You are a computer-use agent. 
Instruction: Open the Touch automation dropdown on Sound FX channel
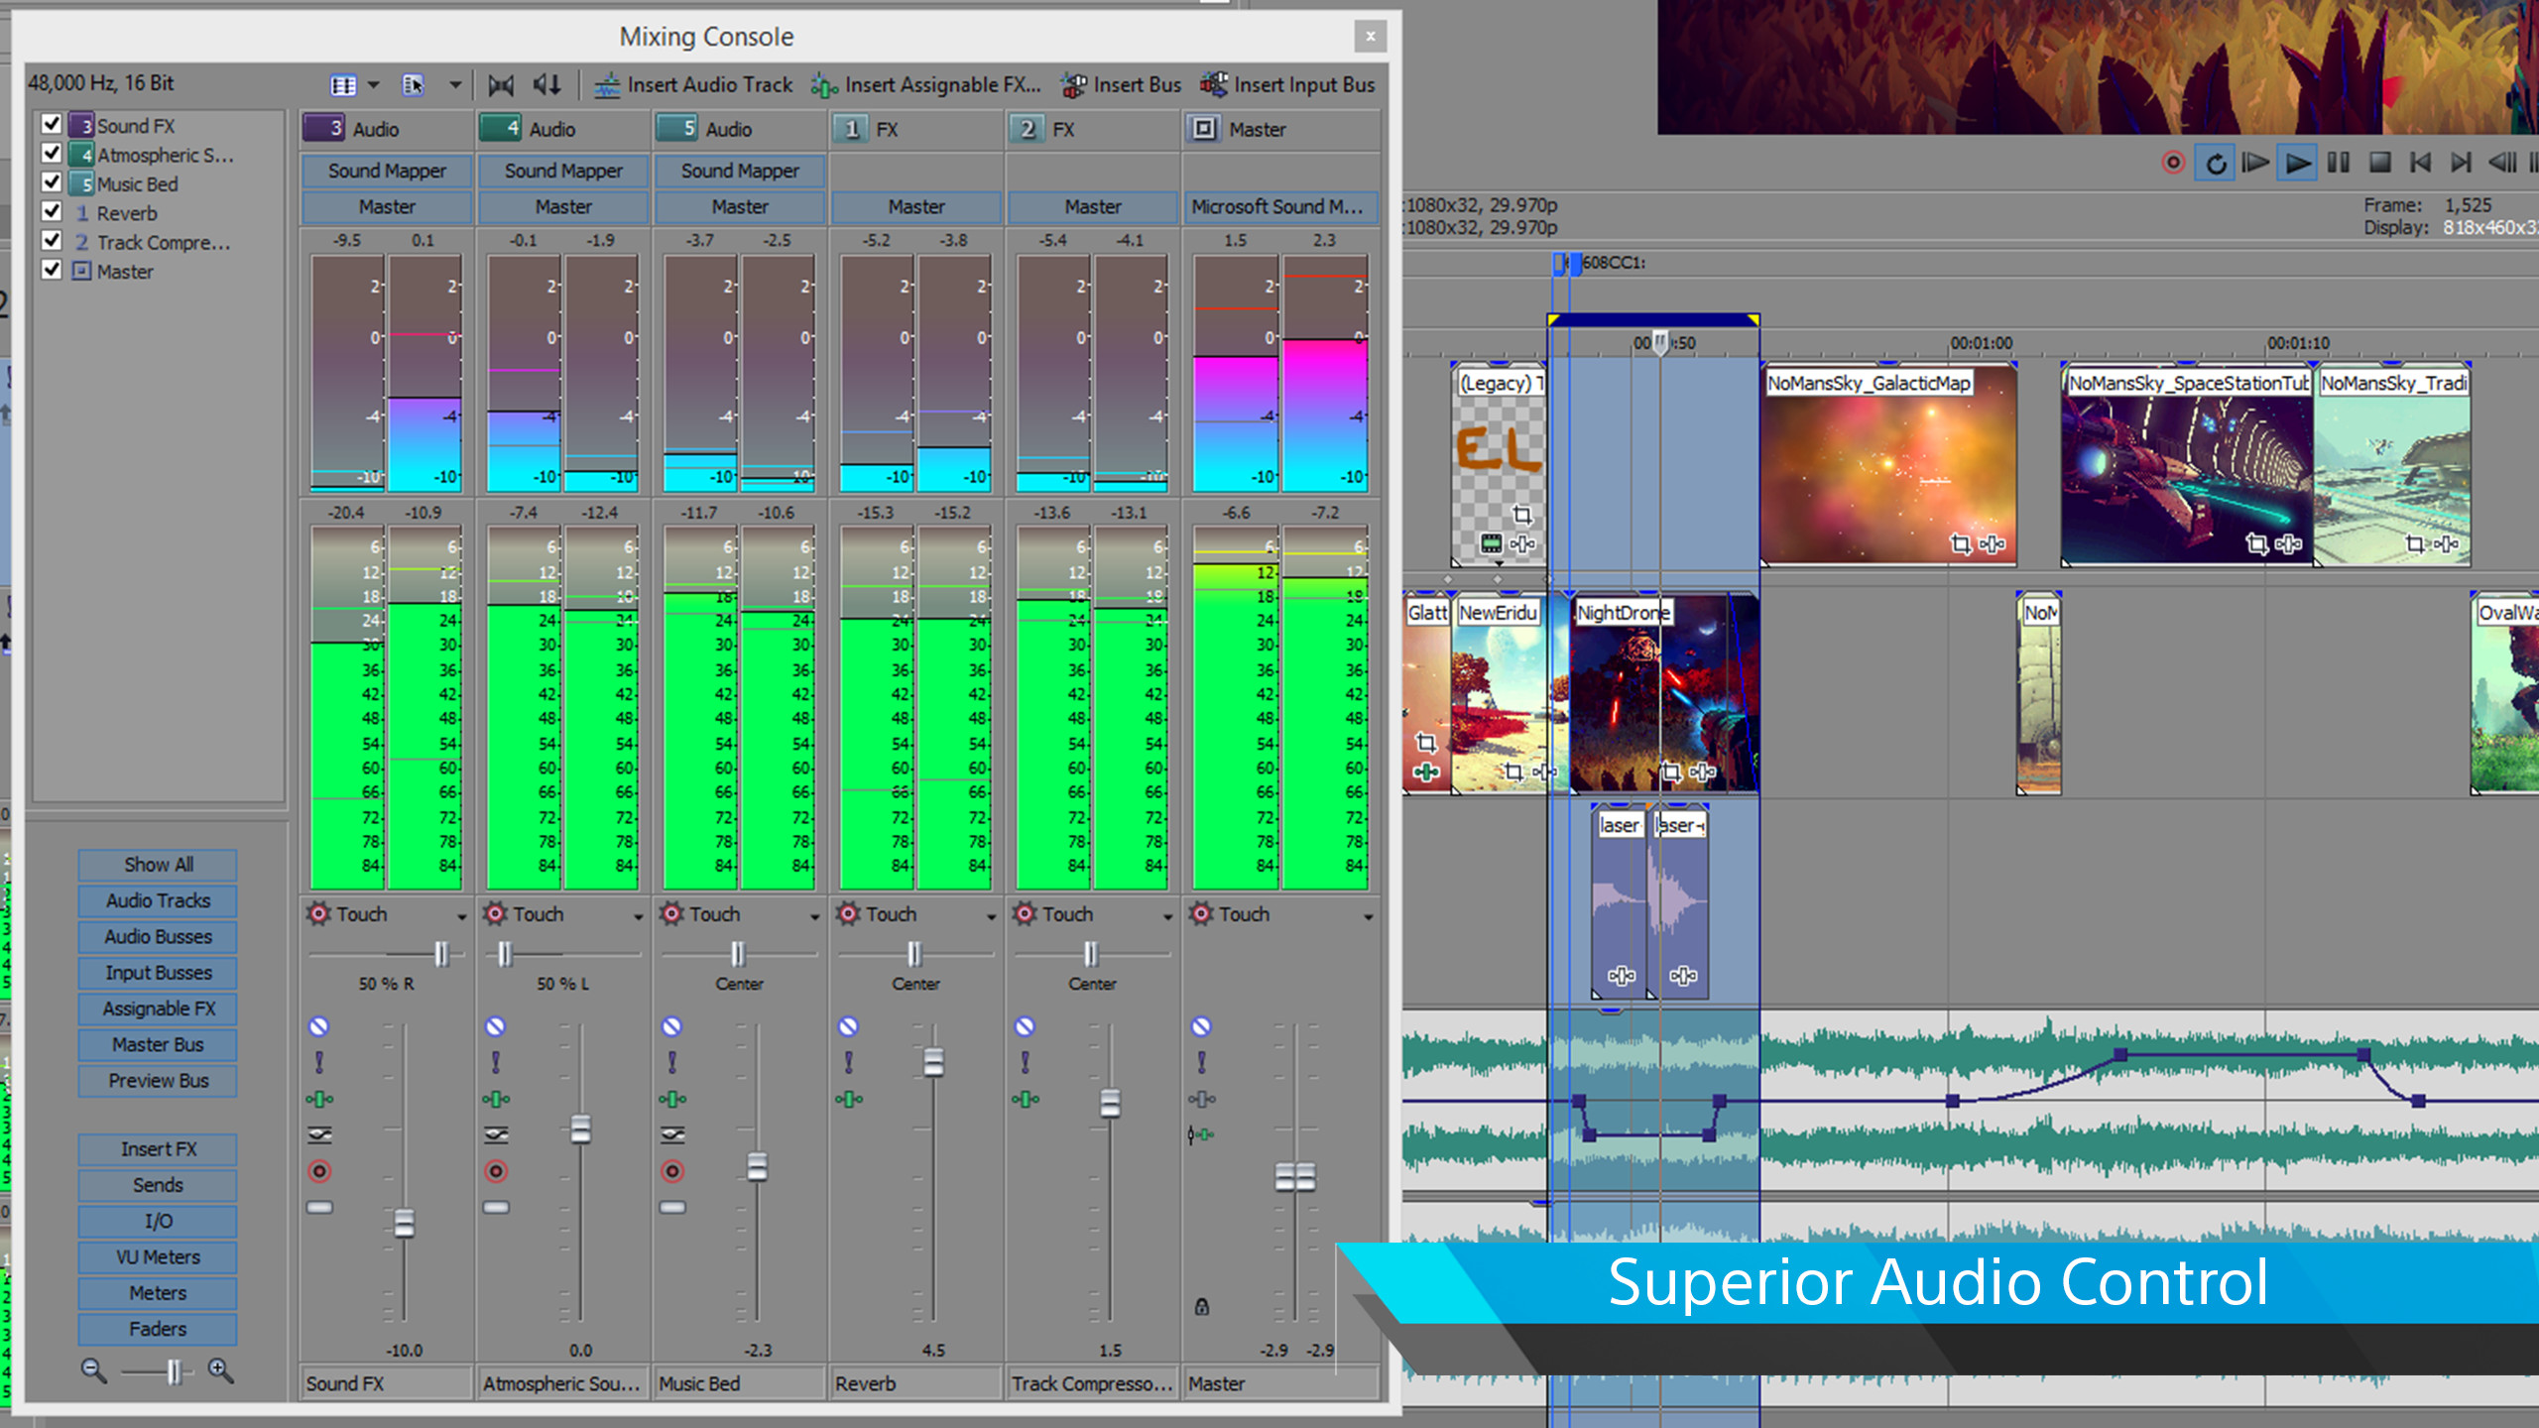[x=460, y=914]
